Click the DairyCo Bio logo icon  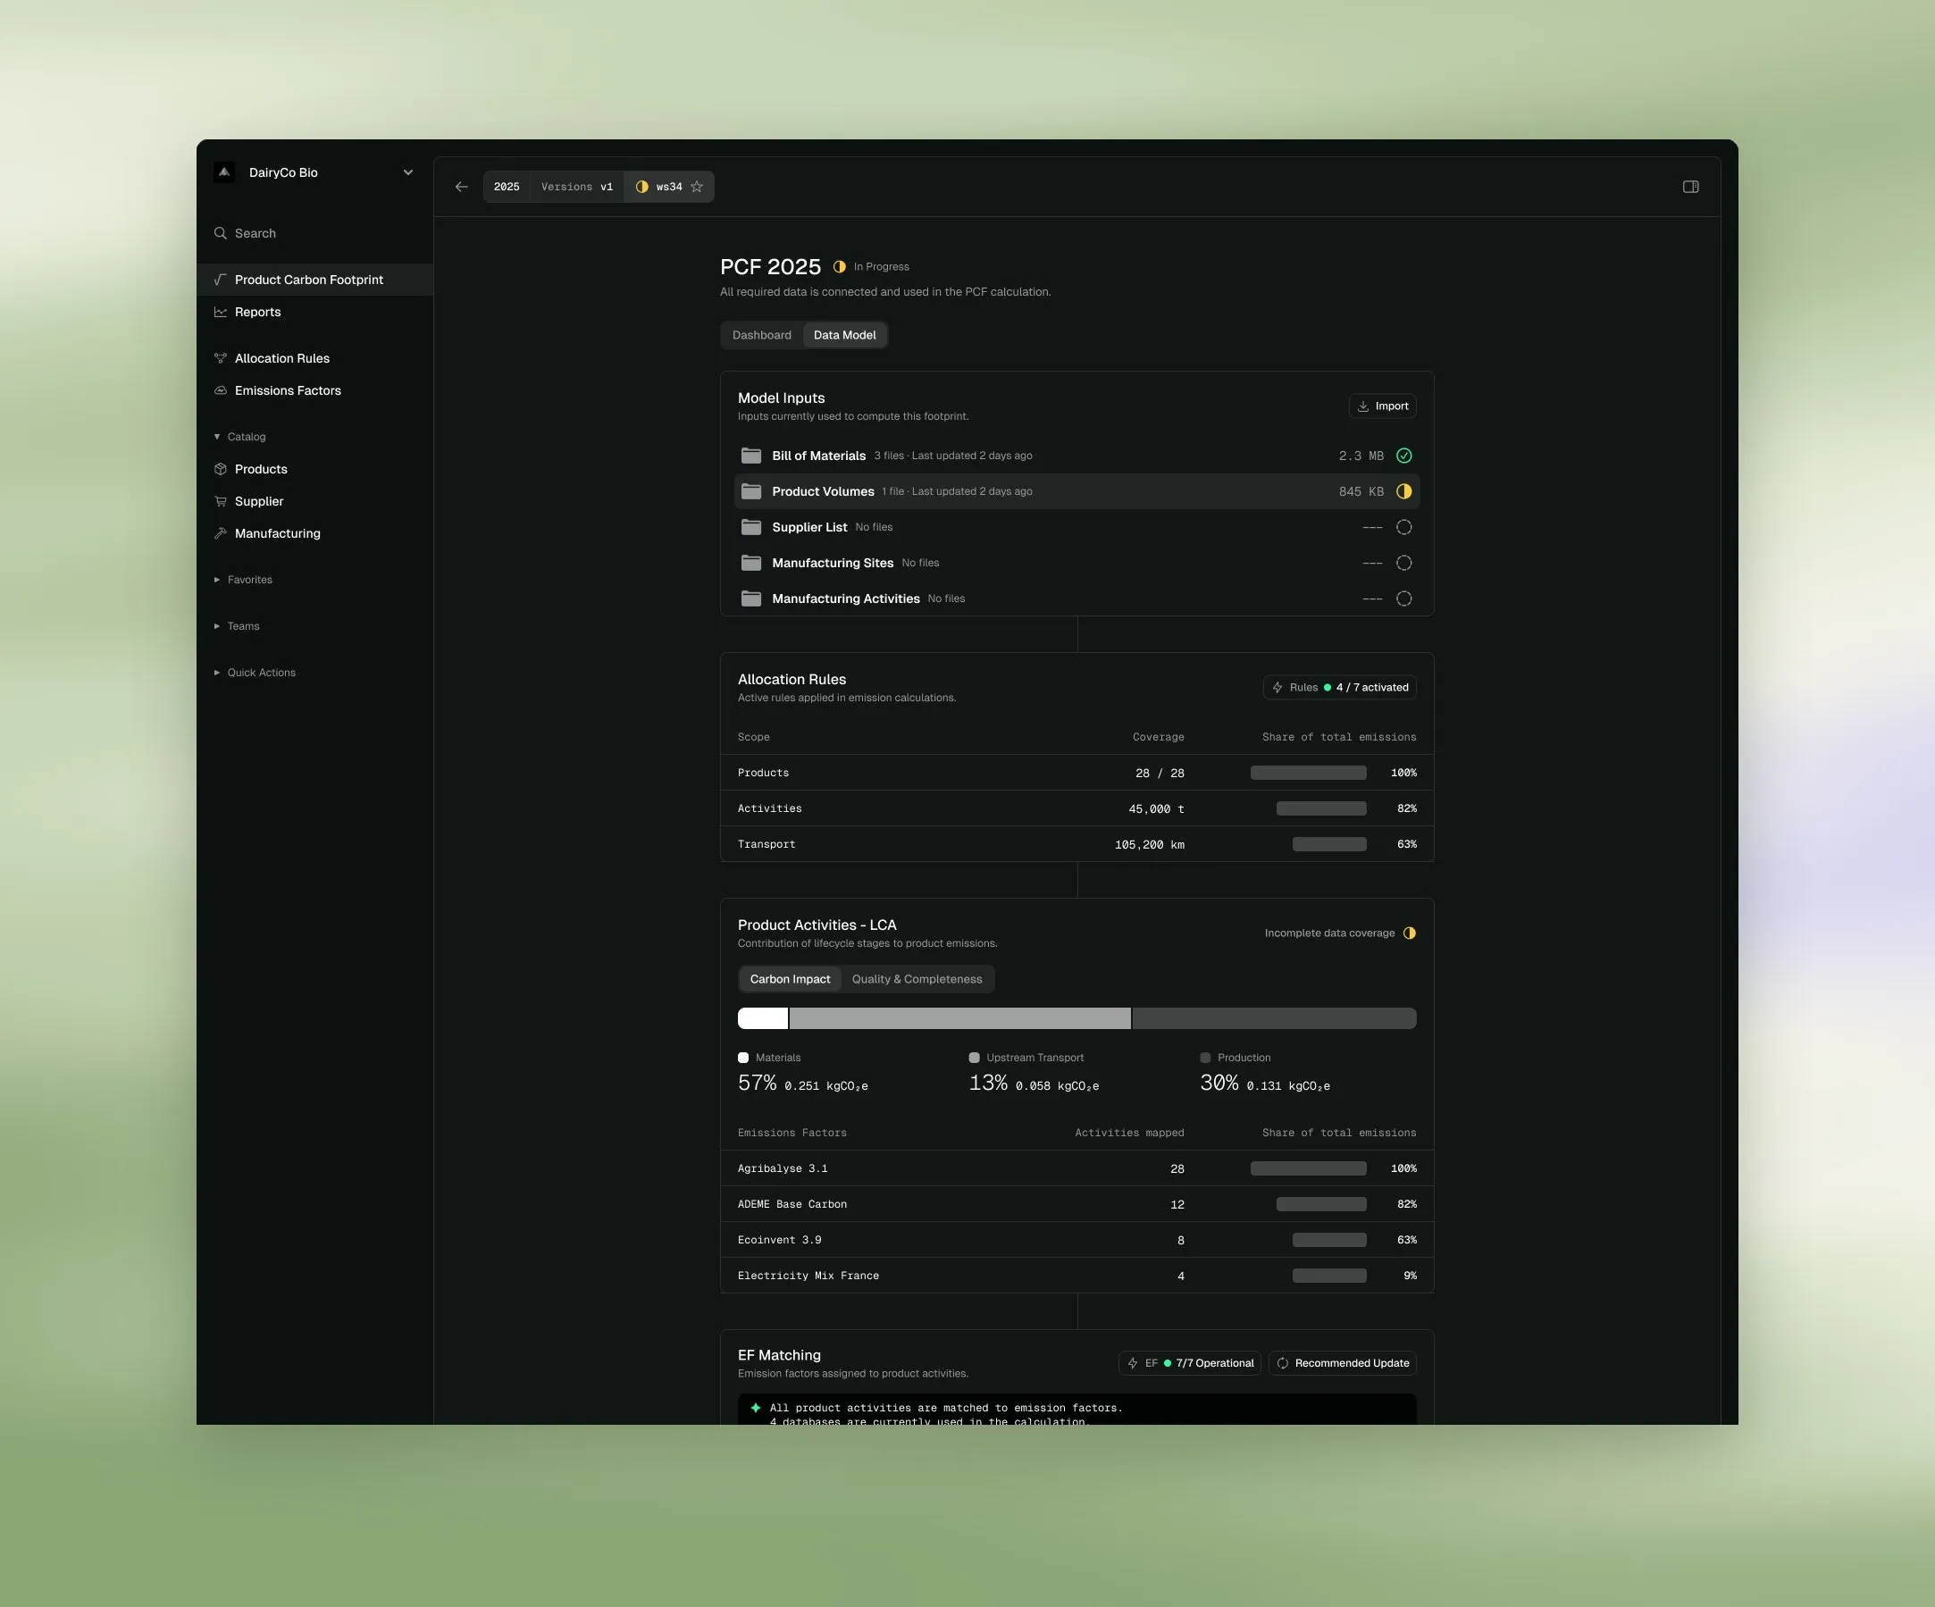point(224,172)
